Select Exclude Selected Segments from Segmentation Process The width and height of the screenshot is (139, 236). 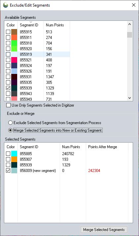pyautogui.click(x=10, y=123)
